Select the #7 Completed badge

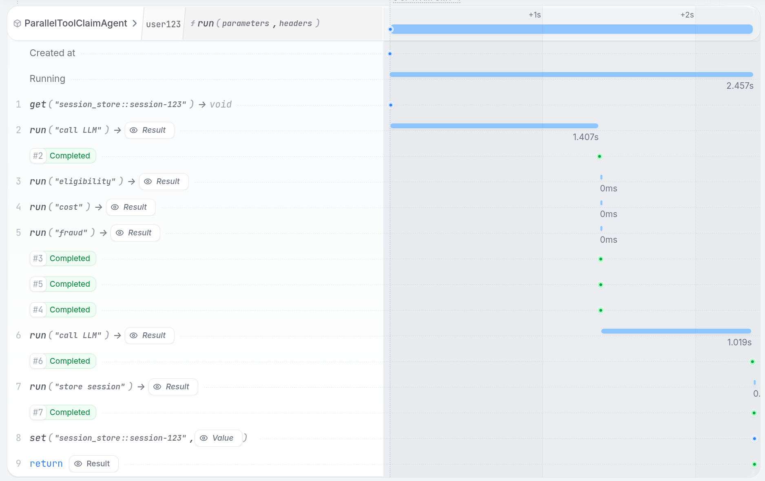click(x=63, y=413)
